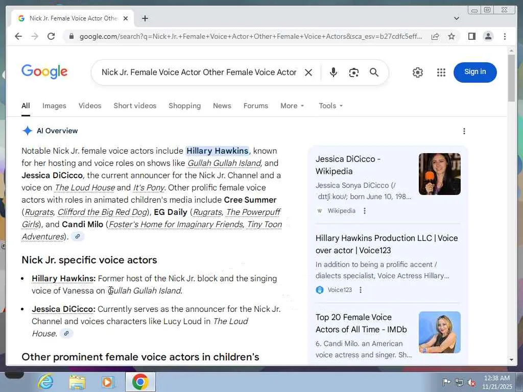Image resolution: width=523 pixels, height=392 pixels.
Task: Click scrollbar down arrow
Action: click(x=511, y=360)
